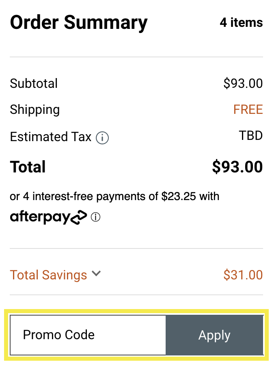
Task: Select the Order Summary heading
Action: (x=79, y=23)
